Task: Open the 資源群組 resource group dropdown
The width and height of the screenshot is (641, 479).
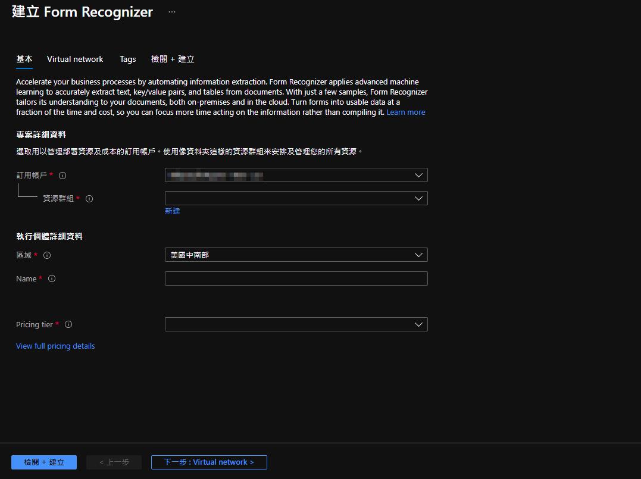Action: click(296, 198)
